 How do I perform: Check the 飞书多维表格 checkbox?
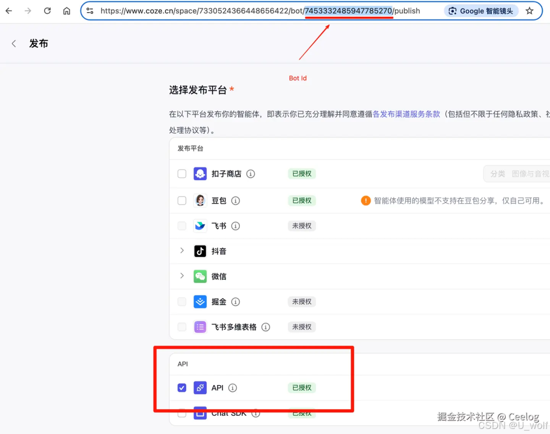tap(182, 327)
